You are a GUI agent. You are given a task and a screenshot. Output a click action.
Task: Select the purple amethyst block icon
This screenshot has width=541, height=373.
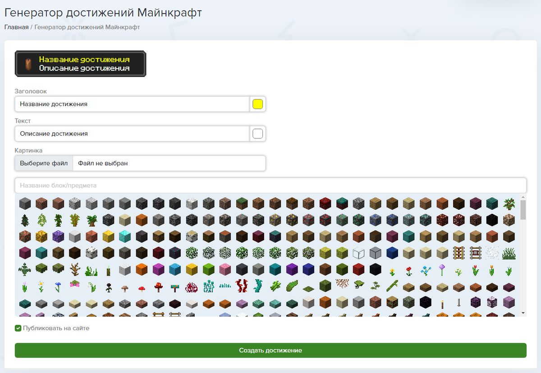click(58, 237)
